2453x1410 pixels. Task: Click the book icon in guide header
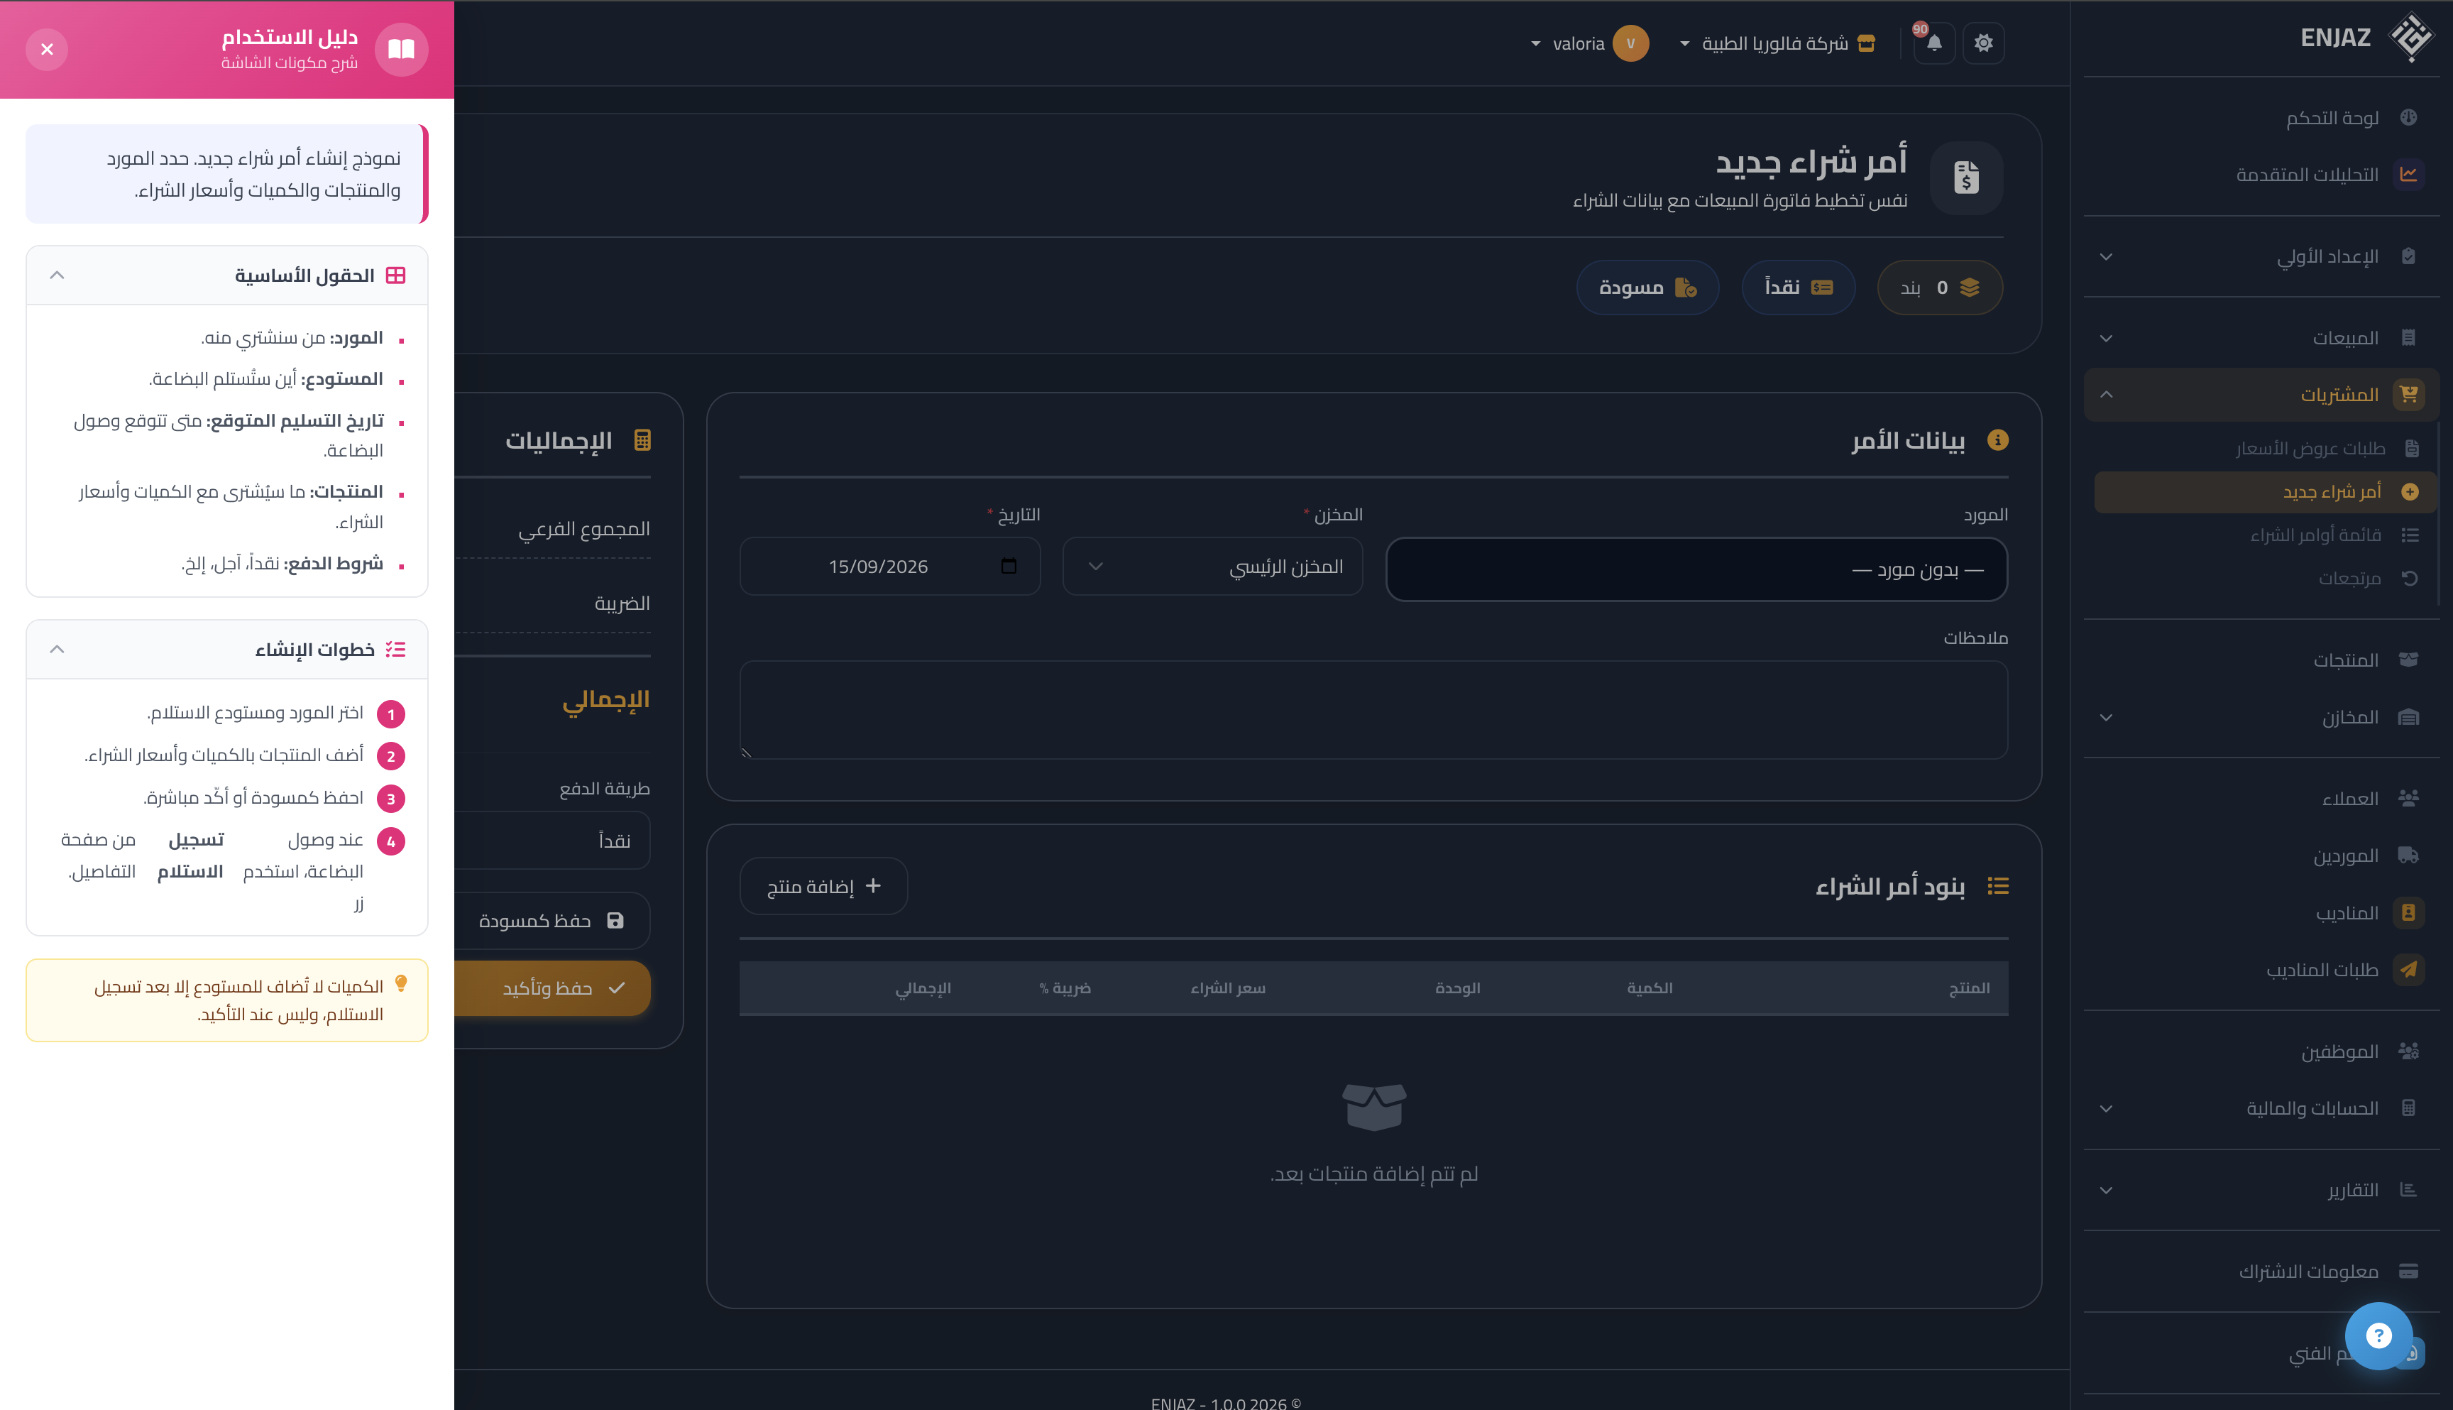[x=401, y=48]
